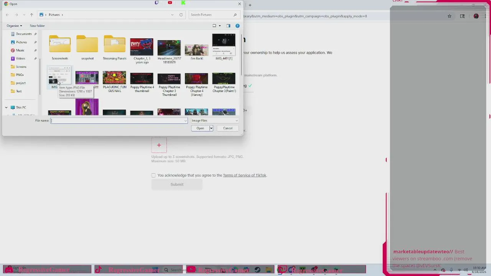
Task: Select the Streaming Panels folder
Action: coord(114,48)
